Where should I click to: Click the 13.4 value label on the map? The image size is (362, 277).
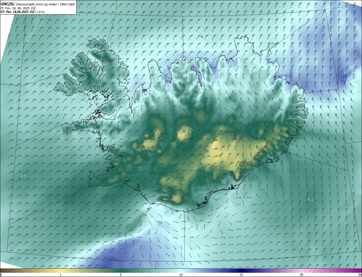[x=345, y=79]
